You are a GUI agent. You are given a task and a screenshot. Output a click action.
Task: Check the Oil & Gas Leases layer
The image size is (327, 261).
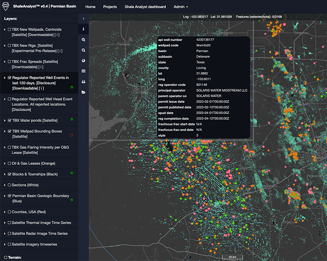9,163
